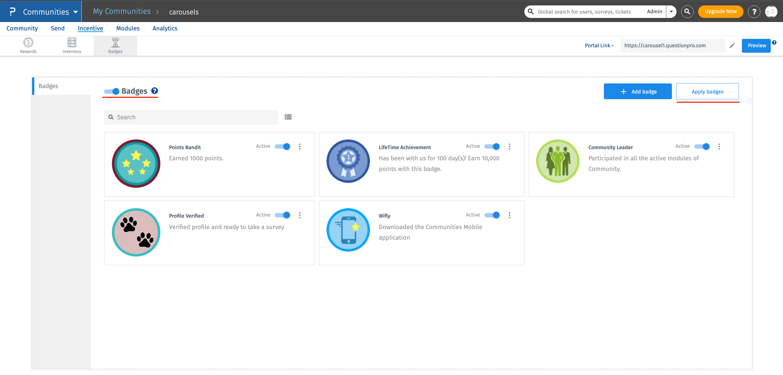
Task: Click the Badges trophy icon
Action: point(115,42)
